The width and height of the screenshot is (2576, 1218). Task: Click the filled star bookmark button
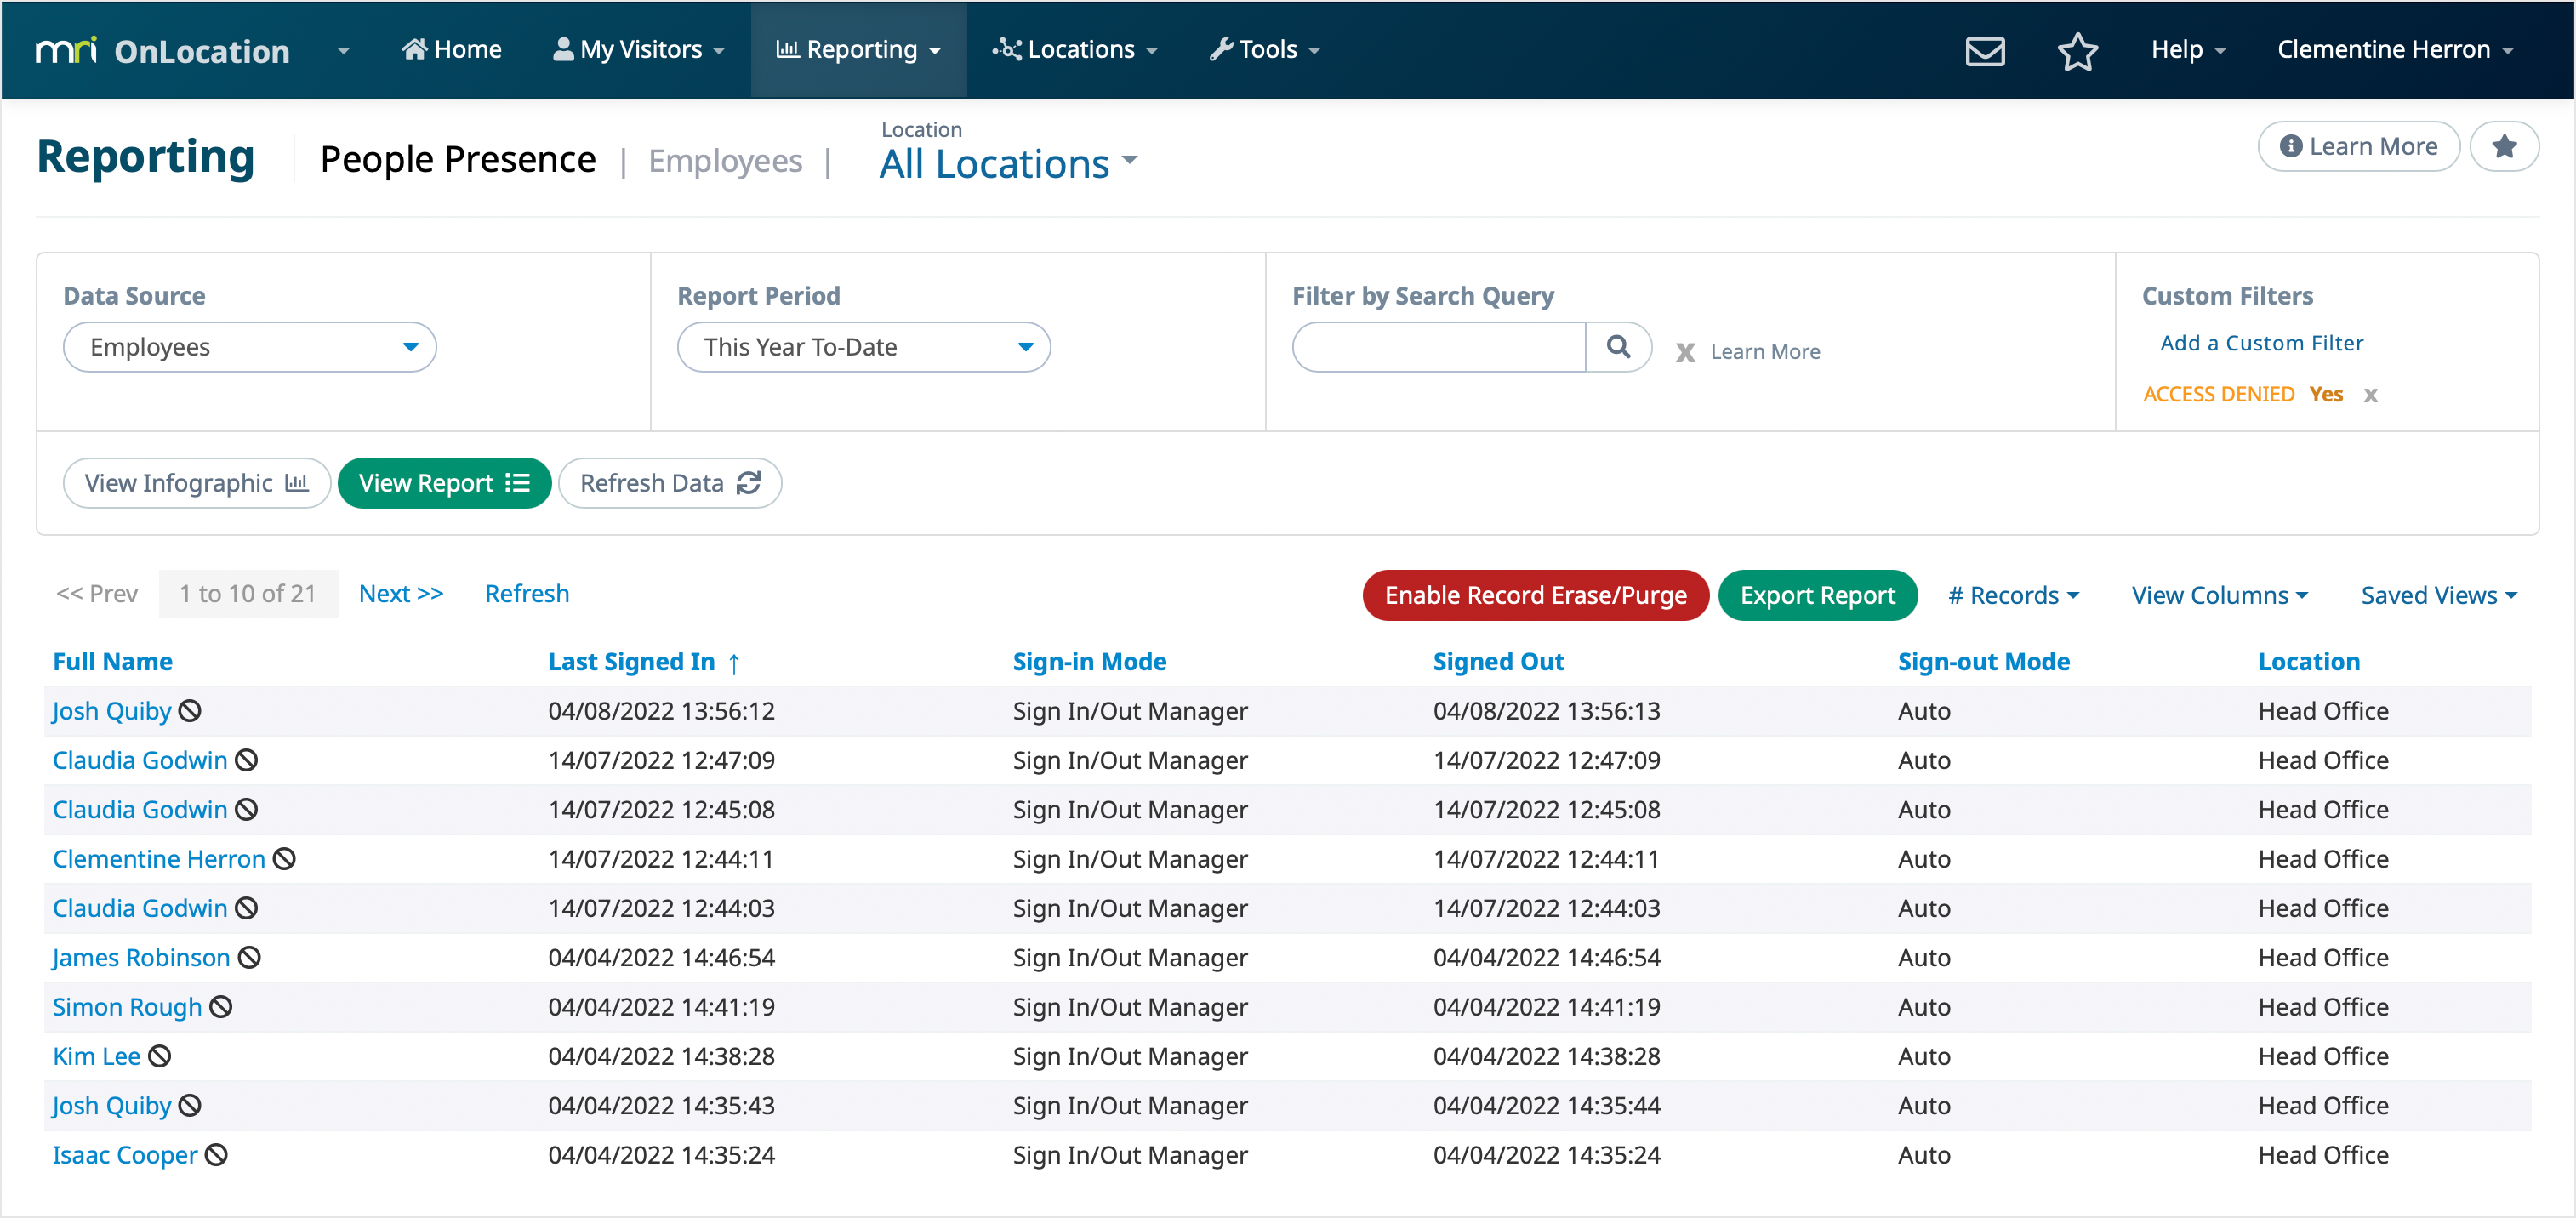click(2503, 146)
